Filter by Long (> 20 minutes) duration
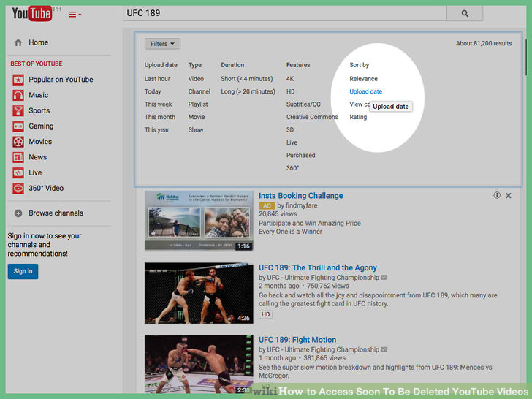This screenshot has height=399, width=532. (x=248, y=91)
